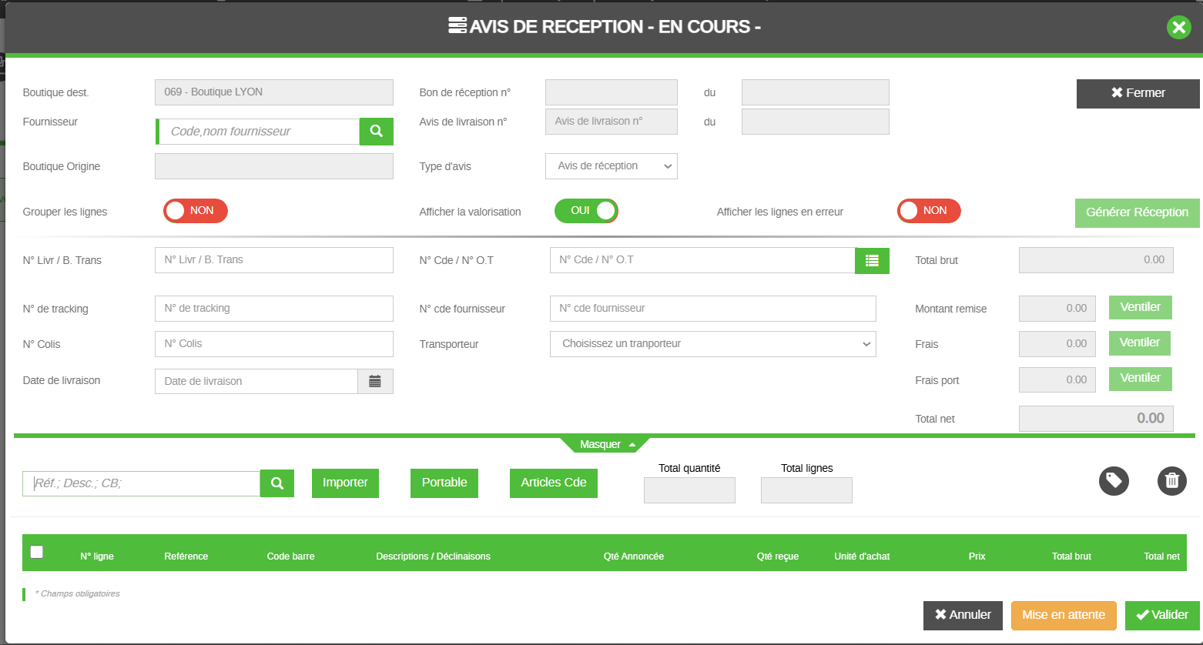Click Ventiler next to Montant remise

pos(1140,307)
